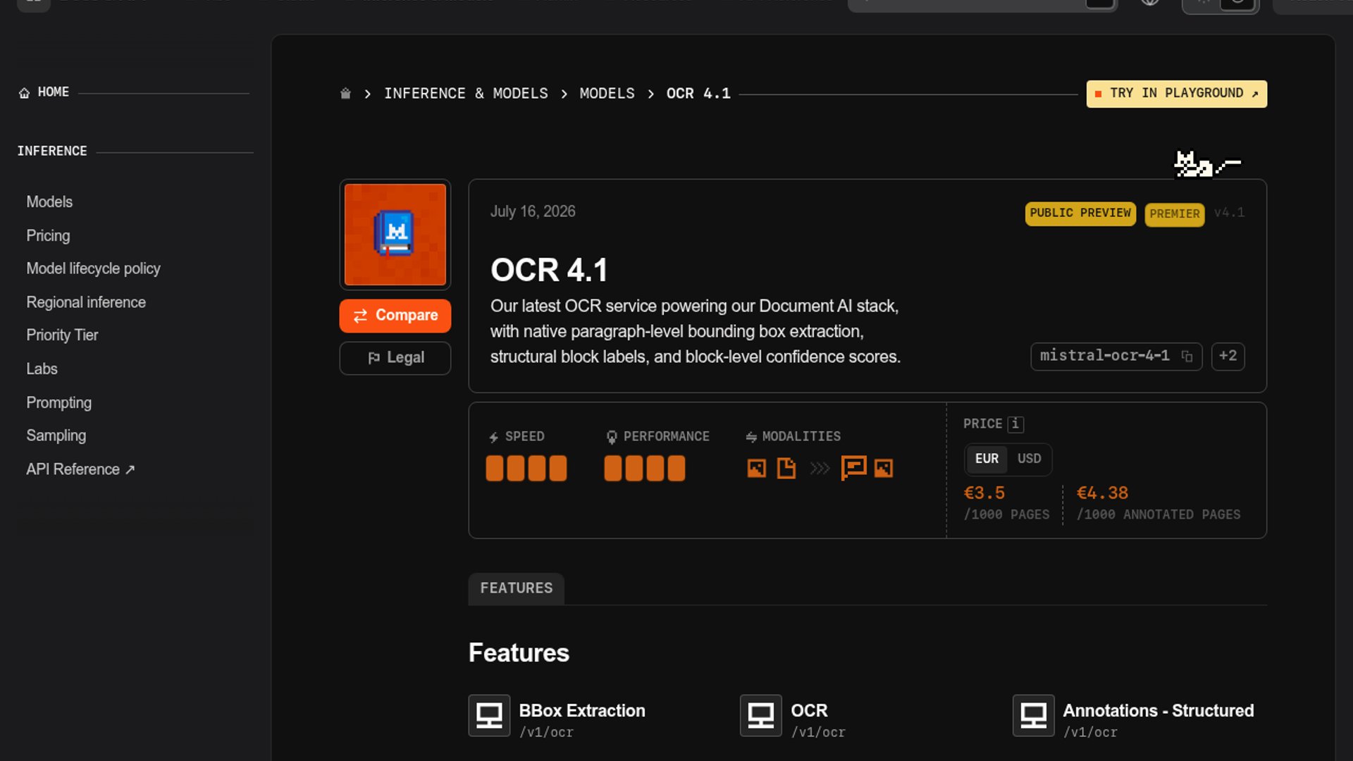Screen dimensions: 1353x761
Task: Click the arrows icon next to MODALITIES
Action: coord(751,438)
